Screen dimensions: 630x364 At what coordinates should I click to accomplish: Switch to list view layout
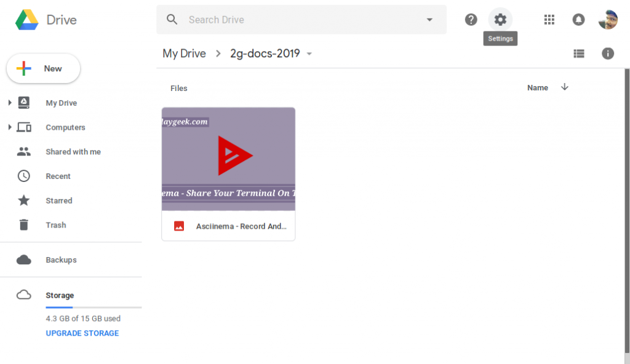tap(579, 53)
